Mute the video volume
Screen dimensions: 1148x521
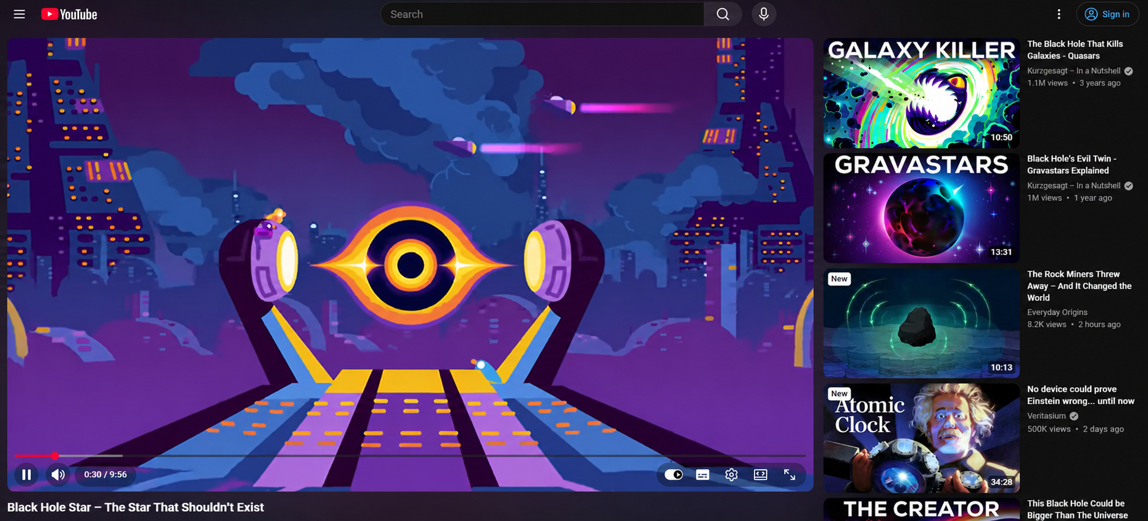[58, 475]
